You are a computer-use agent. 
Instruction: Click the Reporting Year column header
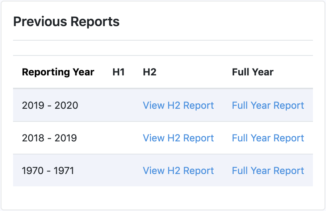(58, 72)
